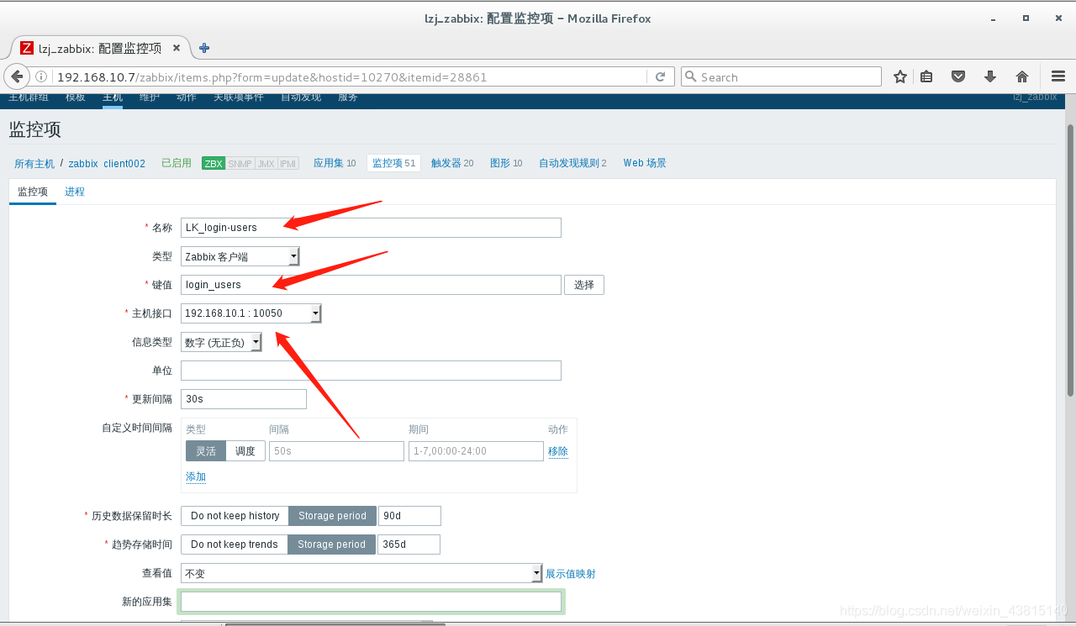Screen dimensions: 1076x626
Task: Open the zabbix_client002 host link
Action: (107, 163)
